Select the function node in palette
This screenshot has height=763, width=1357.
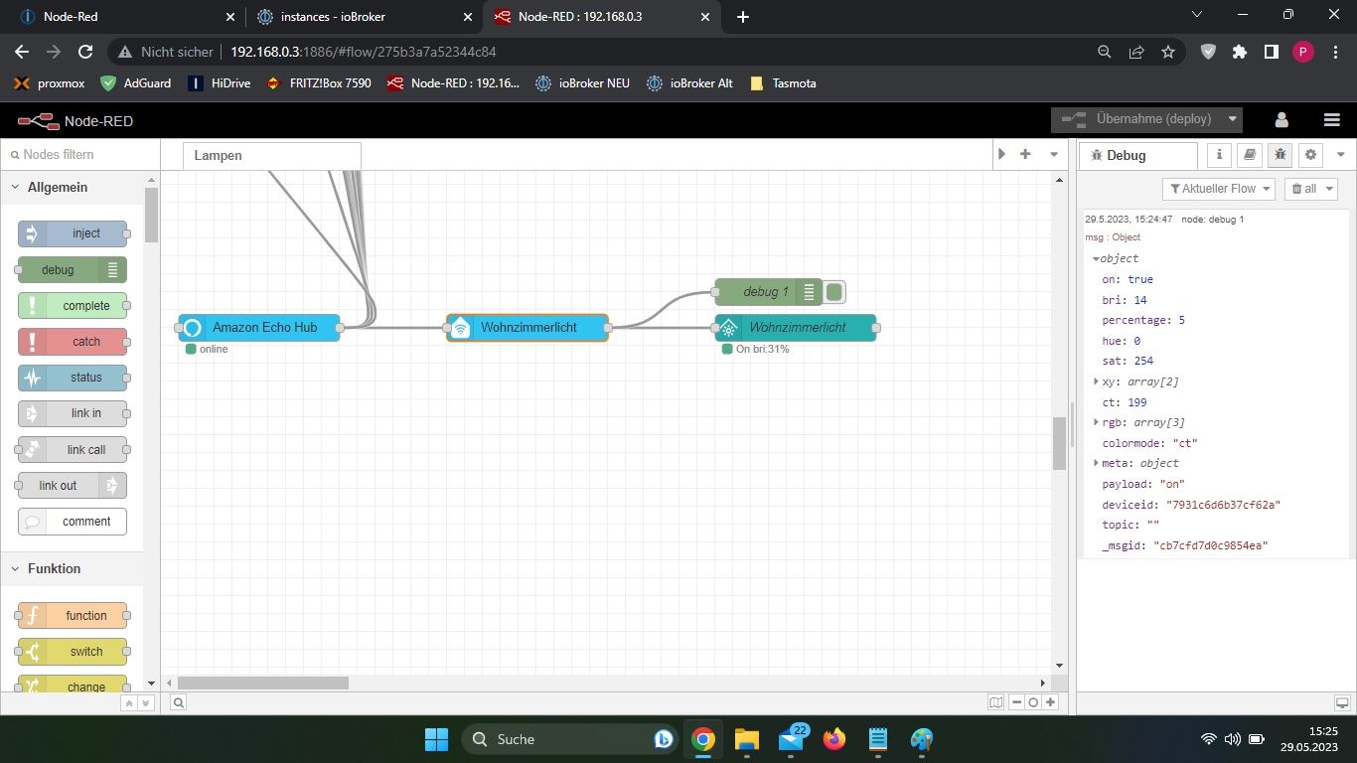[73, 615]
